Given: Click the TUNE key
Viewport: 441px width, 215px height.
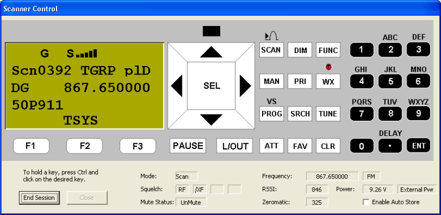Looking at the screenshot, I should (x=328, y=114).
